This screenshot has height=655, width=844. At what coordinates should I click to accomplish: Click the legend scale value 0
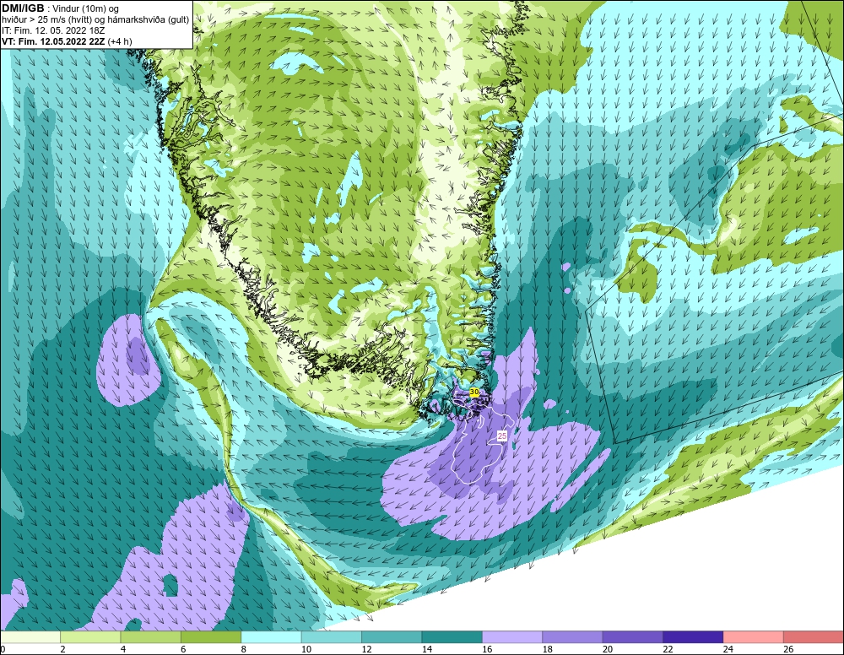pyautogui.click(x=3, y=649)
